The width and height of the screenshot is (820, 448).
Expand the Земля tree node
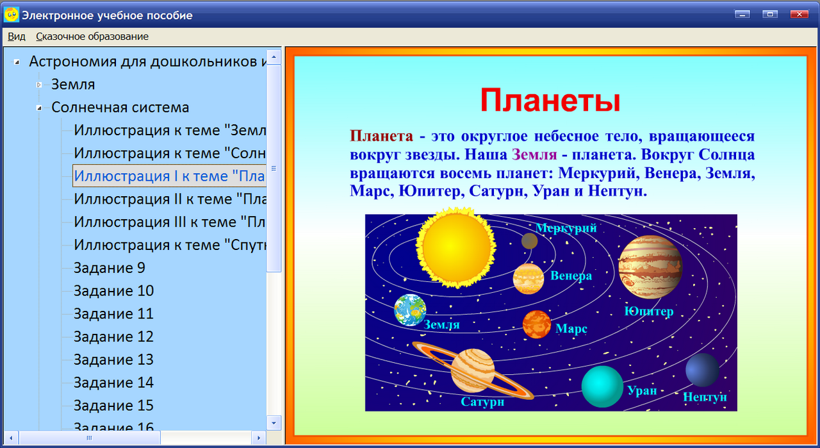click(x=39, y=84)
